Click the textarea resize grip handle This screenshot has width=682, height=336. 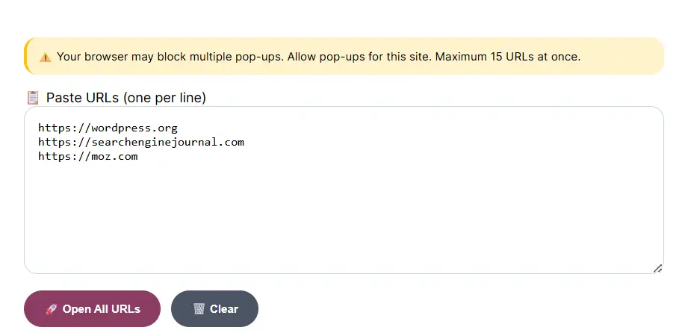pos(657,268)
